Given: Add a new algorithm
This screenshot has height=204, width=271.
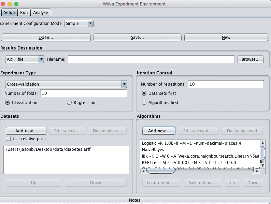Looking at the screenshot, I should (159, 131).
